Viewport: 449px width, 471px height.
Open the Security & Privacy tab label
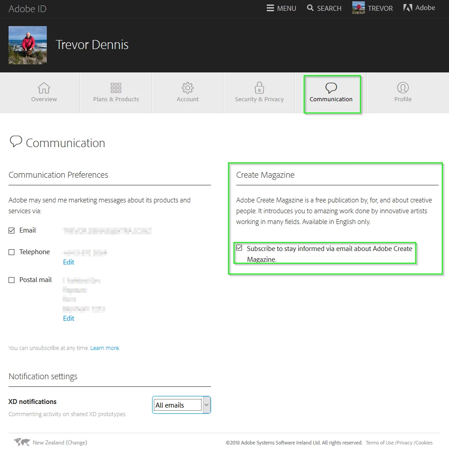coord(259,99)
